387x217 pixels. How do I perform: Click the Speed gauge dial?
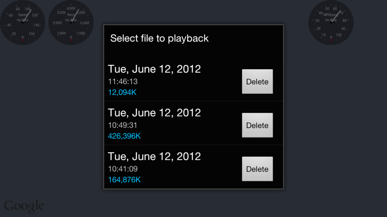pyautogui.click(x=23, y=23)
